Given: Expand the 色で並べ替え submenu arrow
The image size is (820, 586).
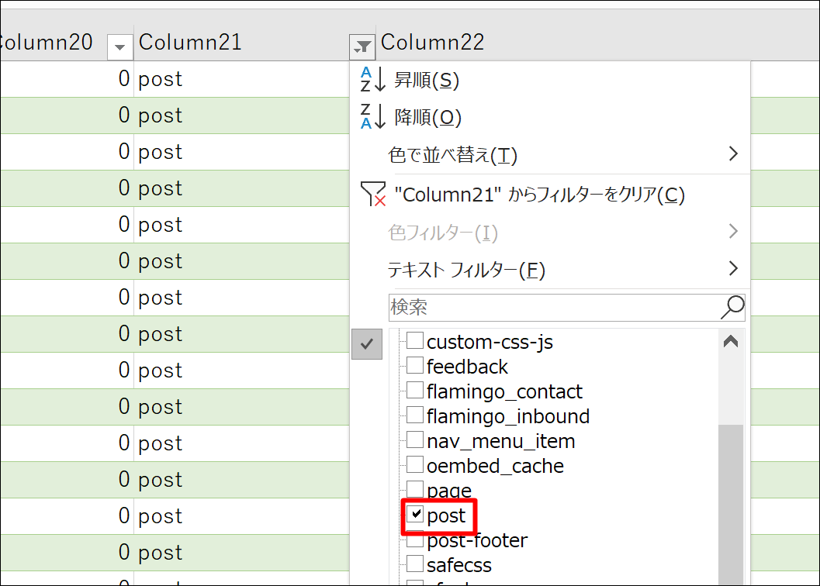Looking at the screenshot, I should (733, 153).
